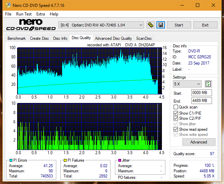224x184 pixels.
Task: Click the Start position 0000 MB field
Action: coord(201,93)
